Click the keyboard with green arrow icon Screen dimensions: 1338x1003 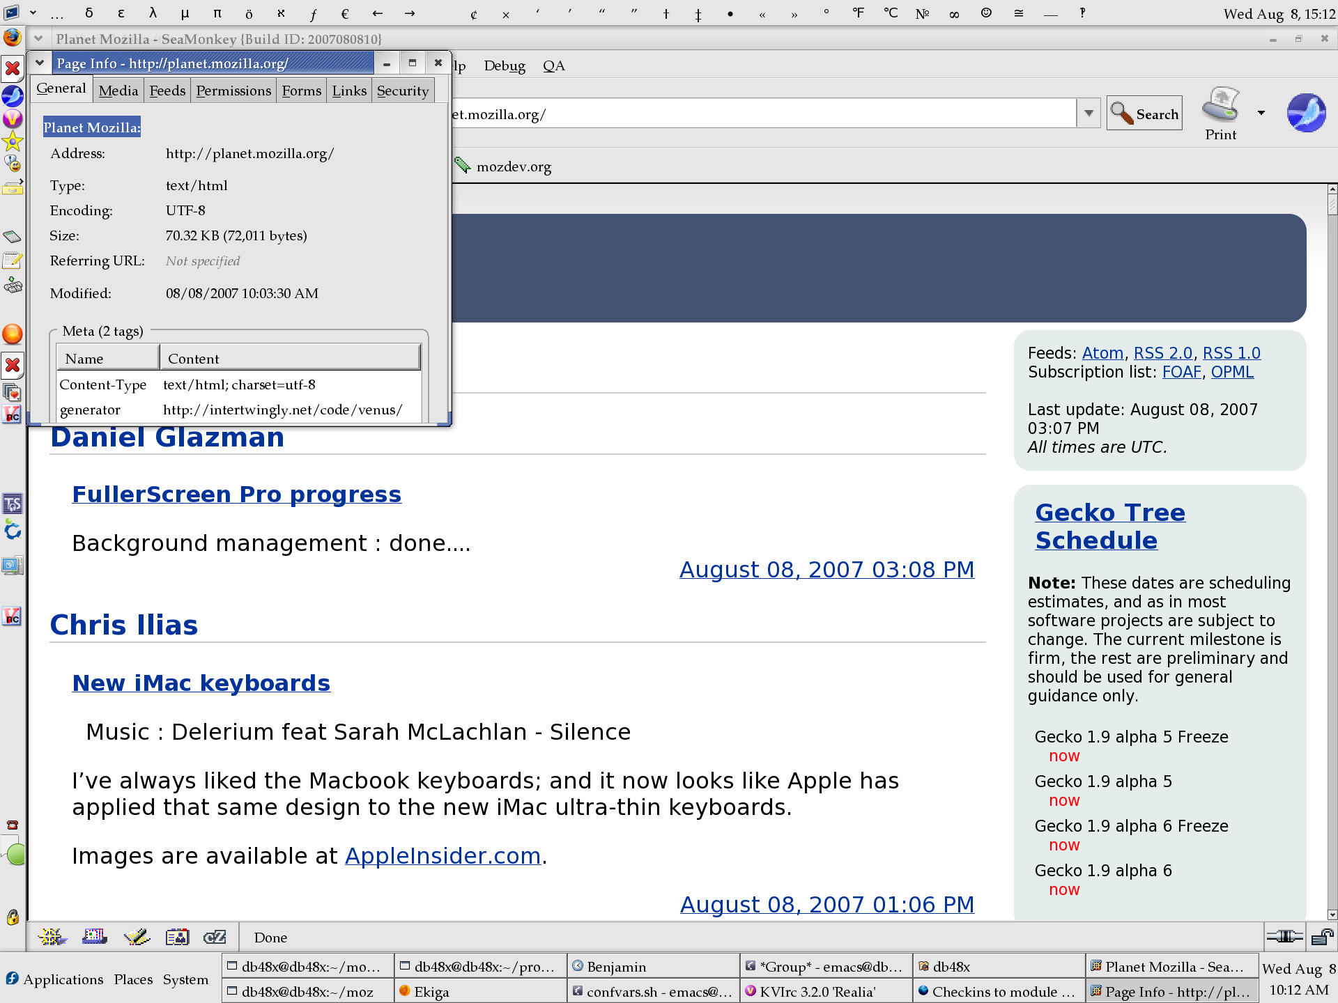click(x=13, y=285)
